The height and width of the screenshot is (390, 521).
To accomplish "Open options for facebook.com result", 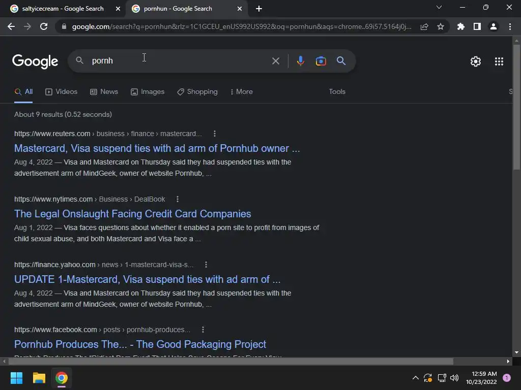I will pos(203,330).
